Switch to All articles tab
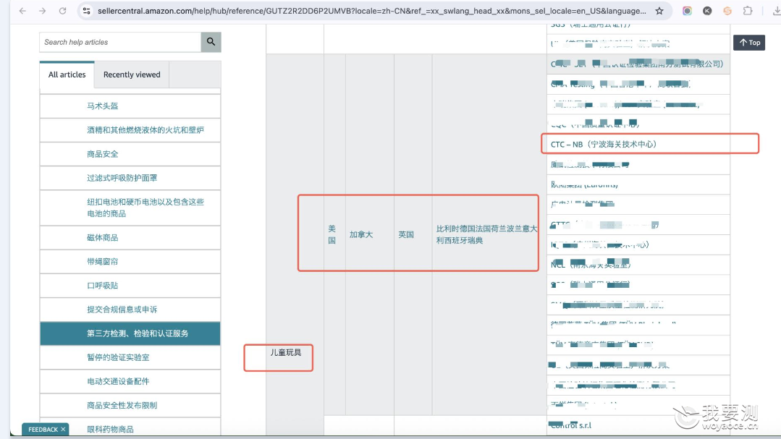781x439 pixels. [67, 74]
